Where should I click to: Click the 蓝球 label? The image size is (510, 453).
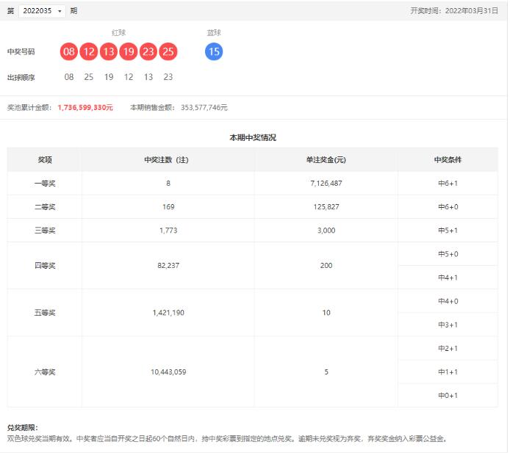point(214,33)
